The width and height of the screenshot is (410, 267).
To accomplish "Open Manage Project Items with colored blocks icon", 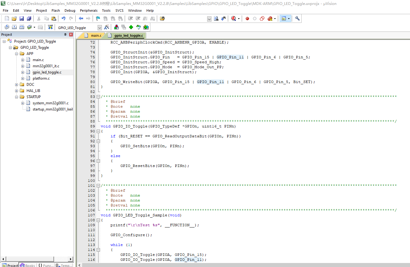I will click(x=116, y=27).
